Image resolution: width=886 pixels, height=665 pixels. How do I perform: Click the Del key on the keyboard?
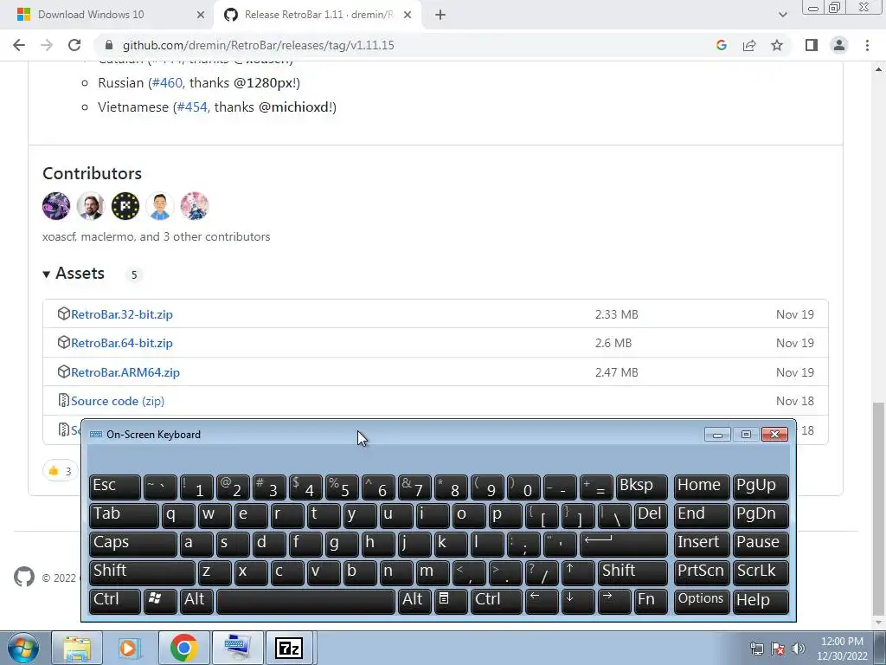coord(651,515)
